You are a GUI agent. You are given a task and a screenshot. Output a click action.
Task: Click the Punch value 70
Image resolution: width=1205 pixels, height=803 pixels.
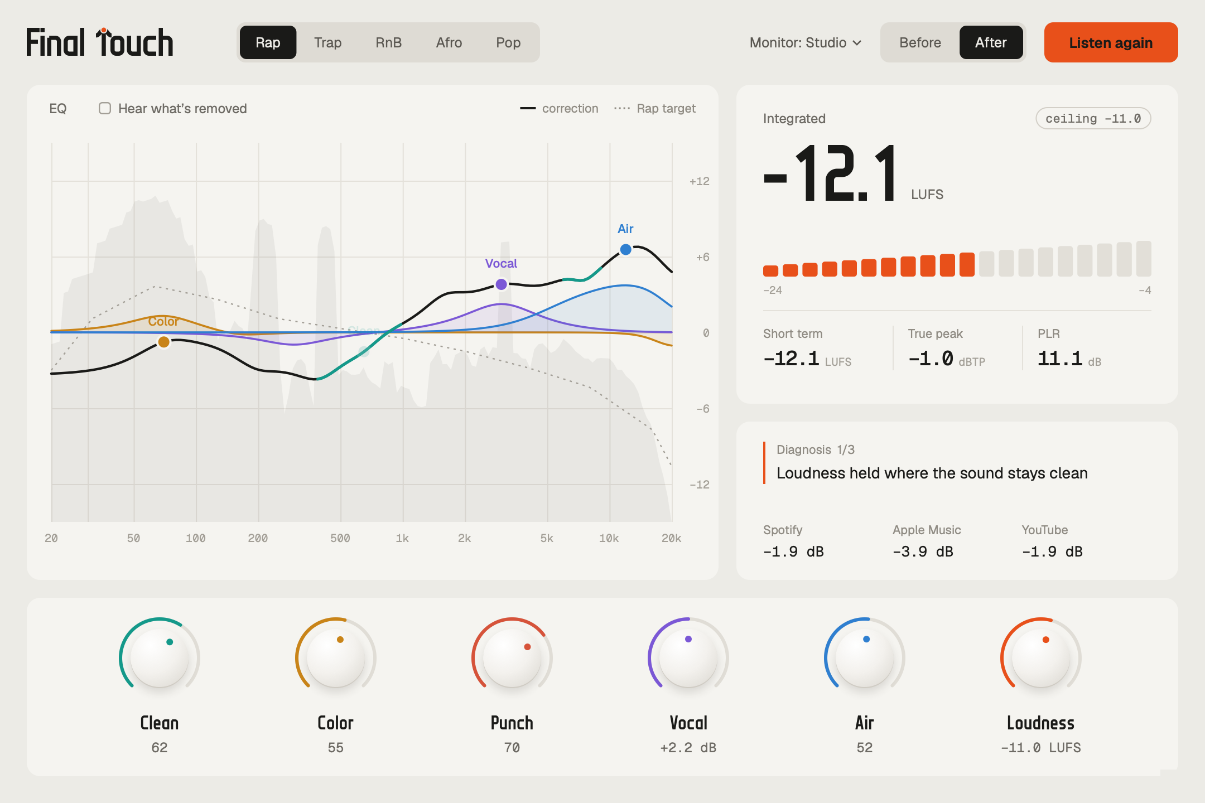pos(512,747)
